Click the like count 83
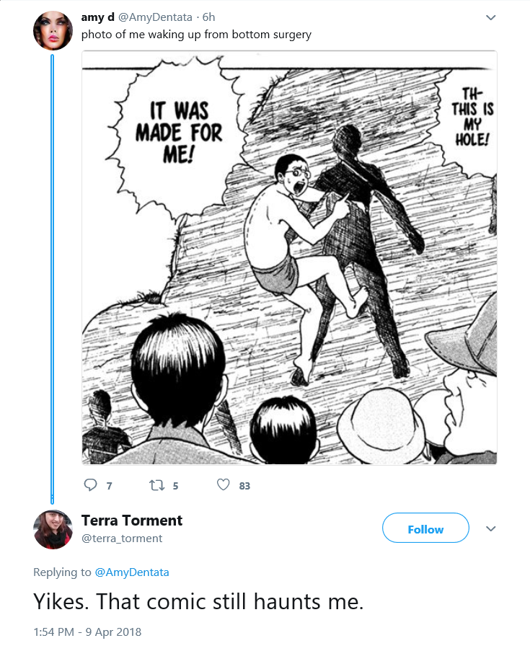Screen dimensions: 530x651 tap(244, 486)
